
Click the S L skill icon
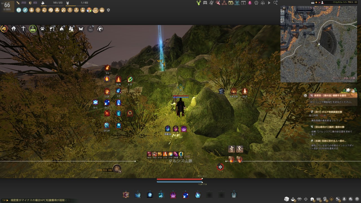point(107,68)
